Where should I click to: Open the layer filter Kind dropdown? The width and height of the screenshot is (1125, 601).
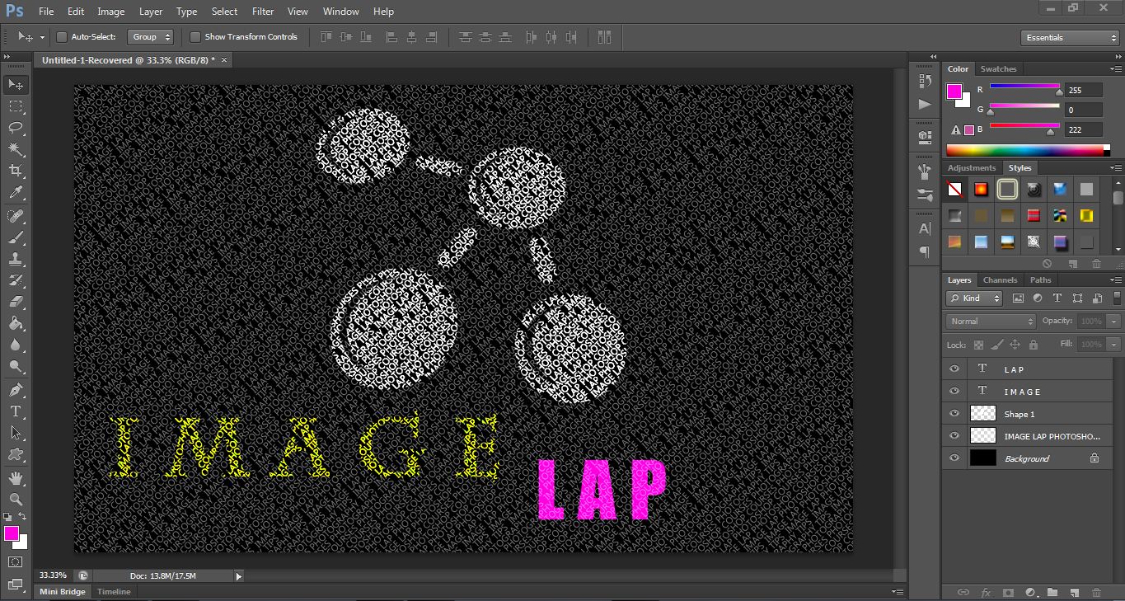(x=974, y=298)
